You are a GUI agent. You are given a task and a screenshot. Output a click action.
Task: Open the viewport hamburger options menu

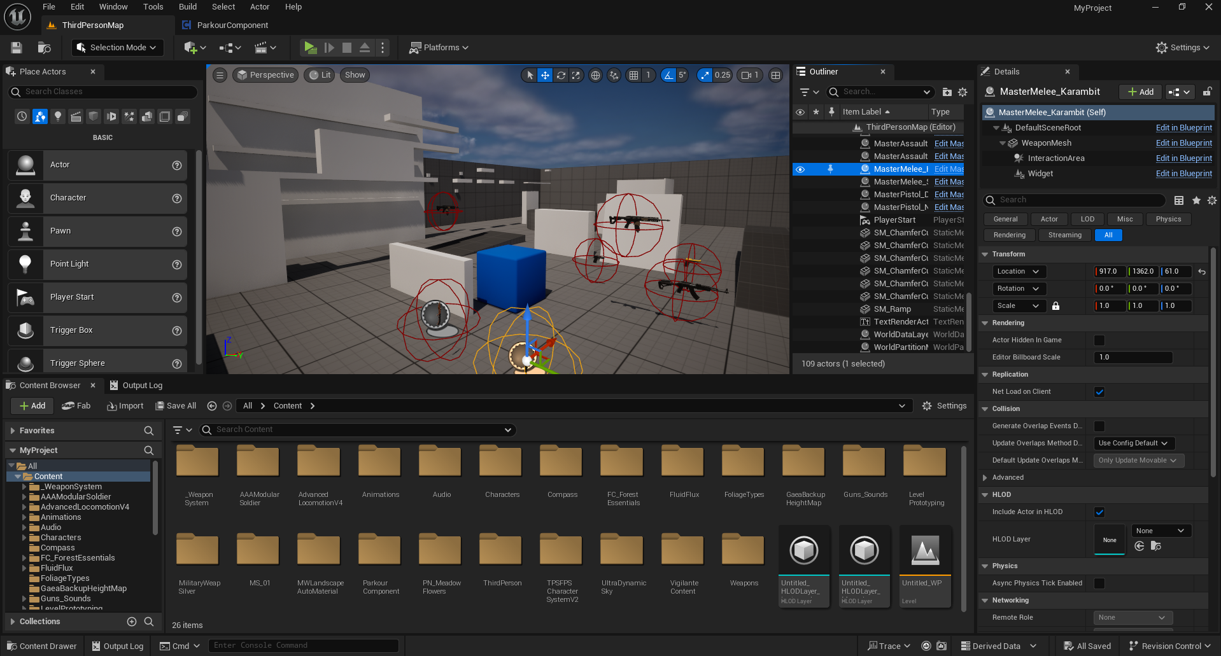[220, 75]
